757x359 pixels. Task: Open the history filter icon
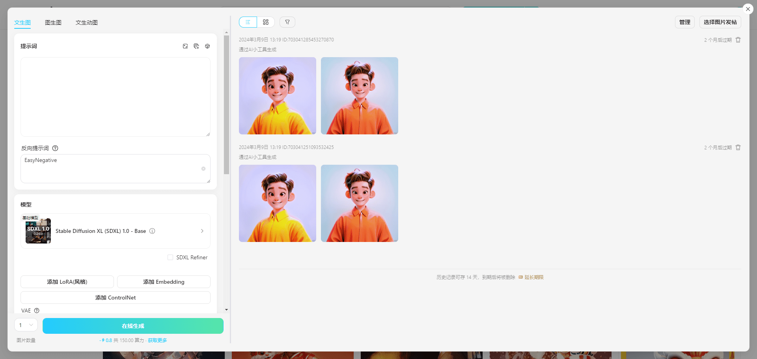pyautogui.click(x=287, y=22)
